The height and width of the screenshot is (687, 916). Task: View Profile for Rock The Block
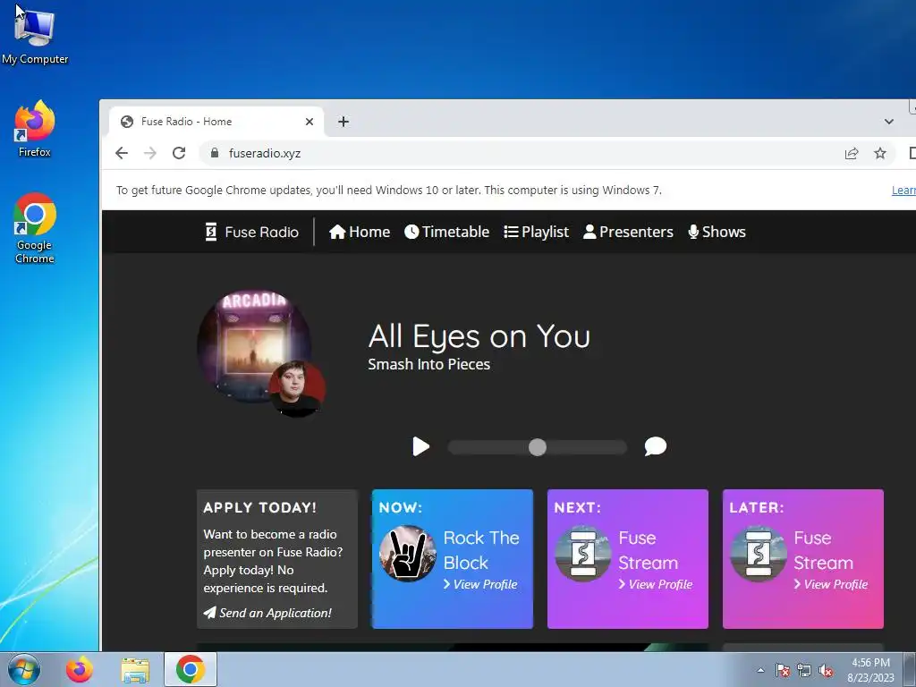(480, 584)
